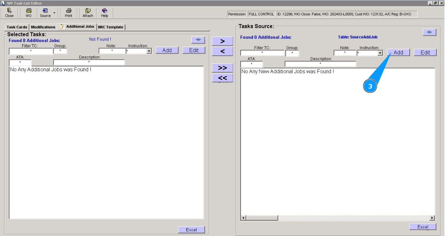
Task: Focus ATA field in Tasks Source
Action: pyautogui.click(x=251, y=64)
